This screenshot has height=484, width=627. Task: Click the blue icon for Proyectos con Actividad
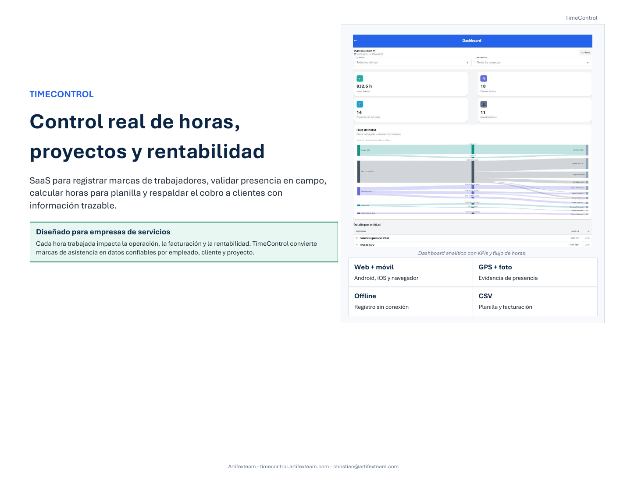(360, 104)
